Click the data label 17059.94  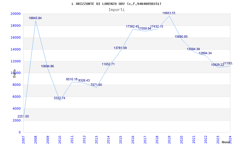click(x=144, y=28)
